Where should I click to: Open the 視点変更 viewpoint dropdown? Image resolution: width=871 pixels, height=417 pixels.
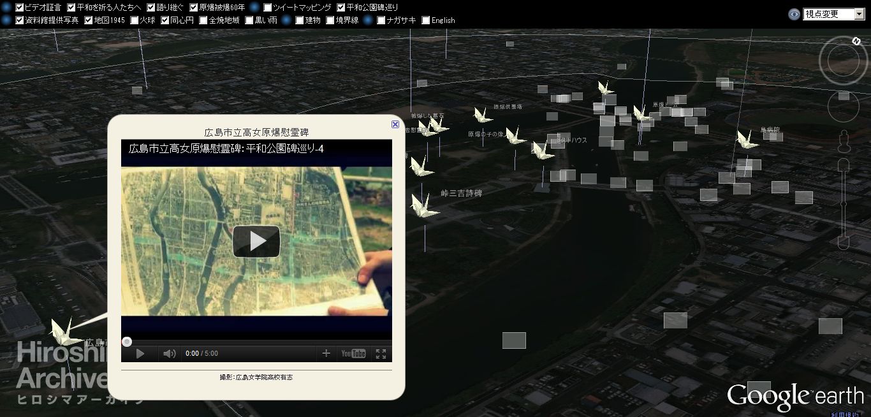pos(833,14)
